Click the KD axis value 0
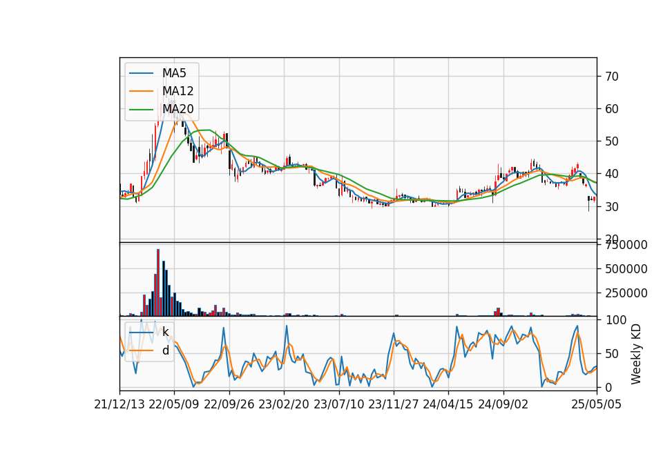The height and width of the screenshot is (476, 663). tap(608, 387)
